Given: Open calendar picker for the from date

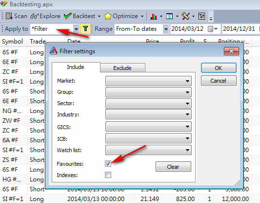Looking at the screenshot, I should pyautogui.click(x=213, y=29).
